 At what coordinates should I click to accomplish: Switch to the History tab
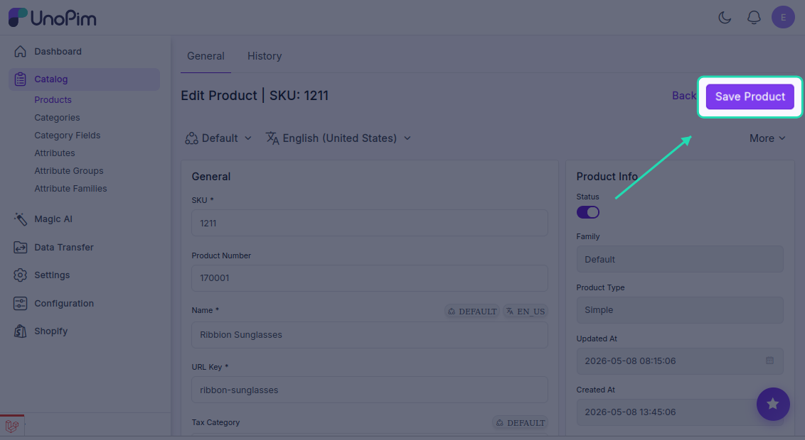265,56
